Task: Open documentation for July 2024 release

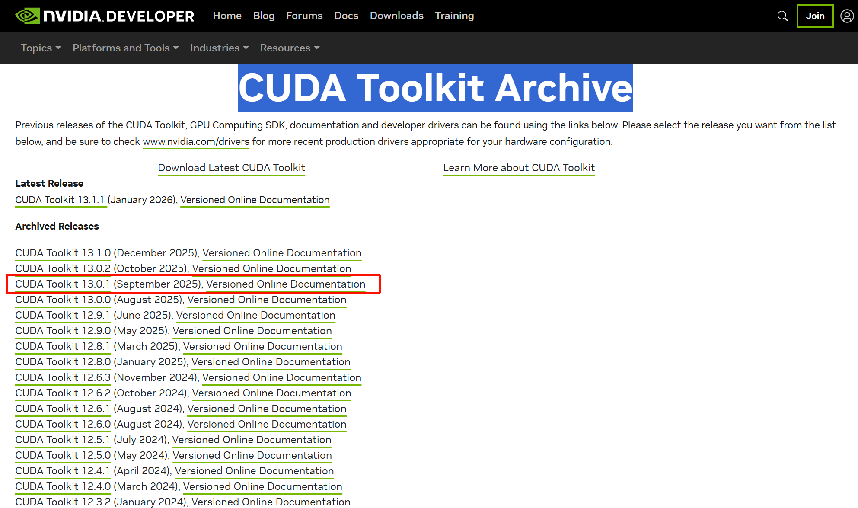Action: click(252, 440)
